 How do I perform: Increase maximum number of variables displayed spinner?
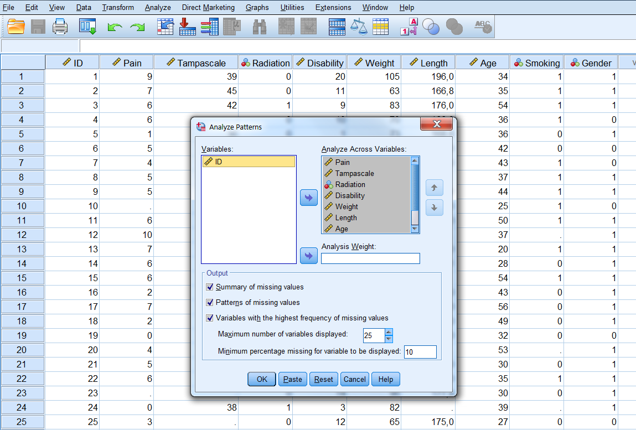click(389, 331)
